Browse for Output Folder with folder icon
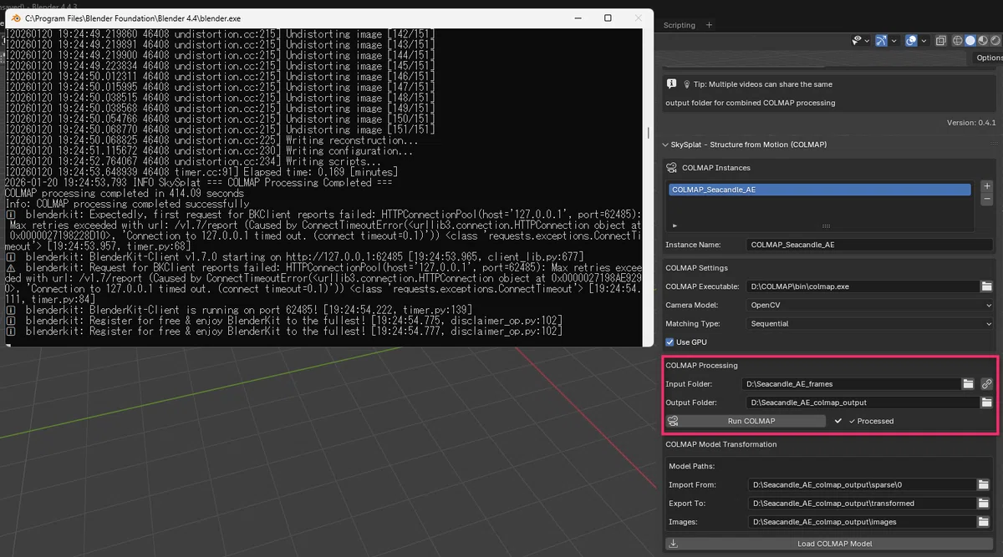Image resolution: width=1003 pixels, height=557 pixels. [x=986, y=403]
